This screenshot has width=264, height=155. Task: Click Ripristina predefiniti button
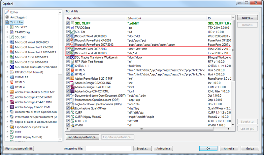tap(18, 148)
